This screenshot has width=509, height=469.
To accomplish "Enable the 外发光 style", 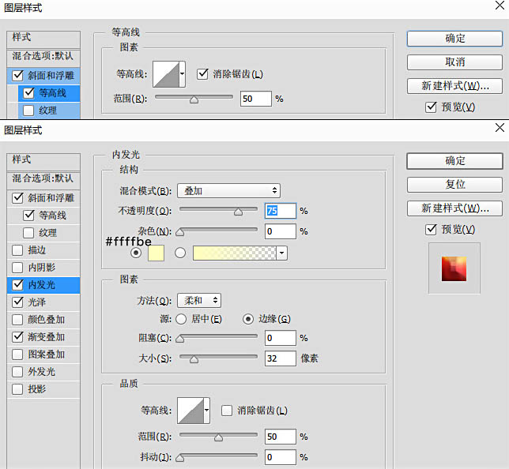I will point(17,371).
